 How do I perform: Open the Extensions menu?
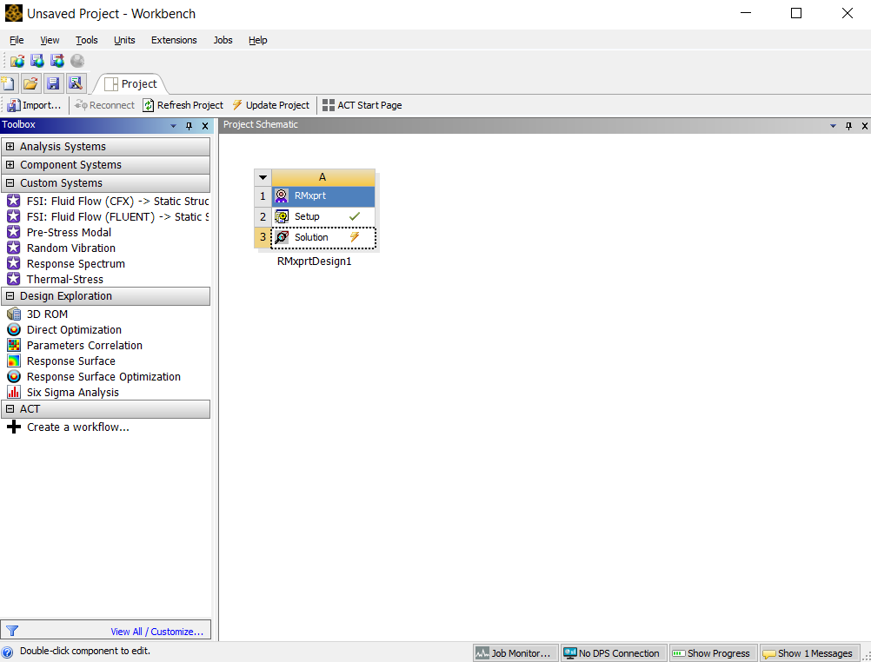click(x=174, y=40)
